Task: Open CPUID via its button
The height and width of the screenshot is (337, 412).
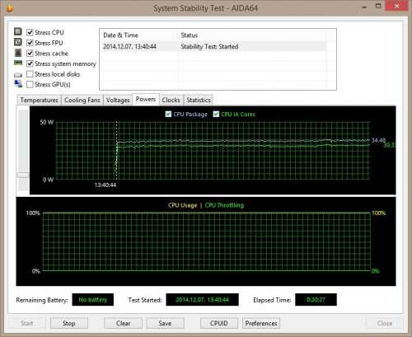Action: click(219, 323)
